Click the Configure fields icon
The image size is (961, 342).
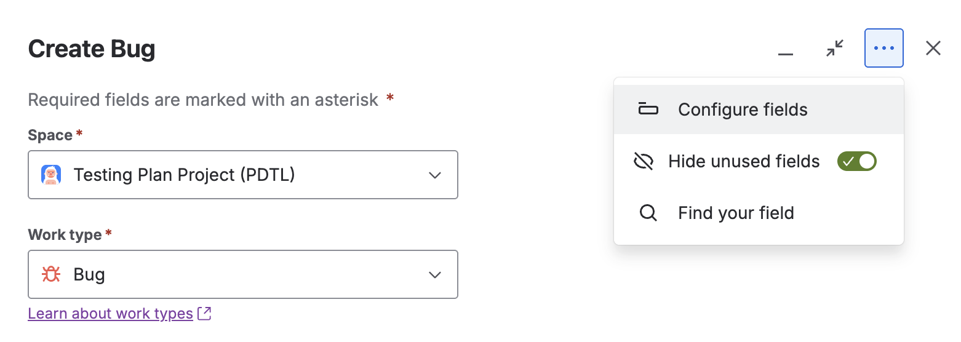pos(648,109)
